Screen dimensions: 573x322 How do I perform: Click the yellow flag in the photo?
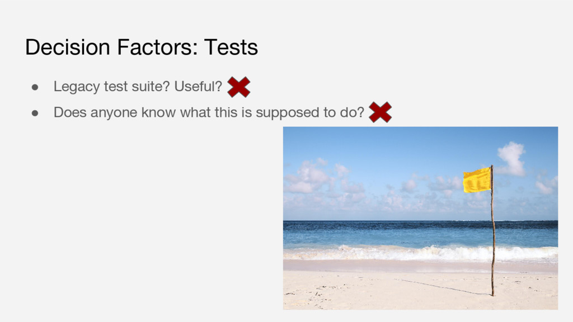point(477,180)
